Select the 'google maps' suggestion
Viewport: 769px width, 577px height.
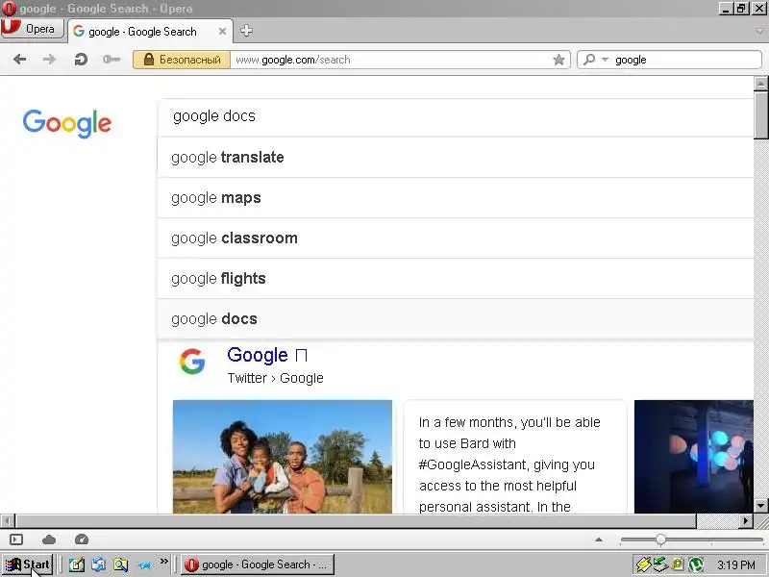(456, 198)
